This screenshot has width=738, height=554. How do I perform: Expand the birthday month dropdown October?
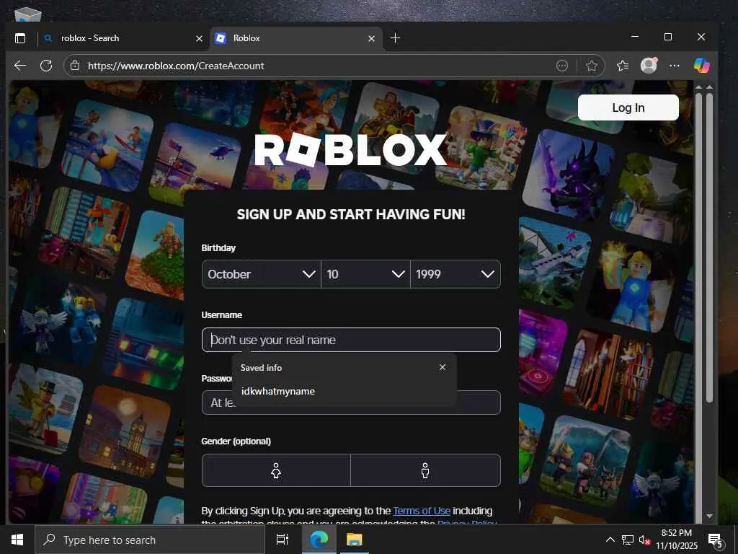point(261,274)
